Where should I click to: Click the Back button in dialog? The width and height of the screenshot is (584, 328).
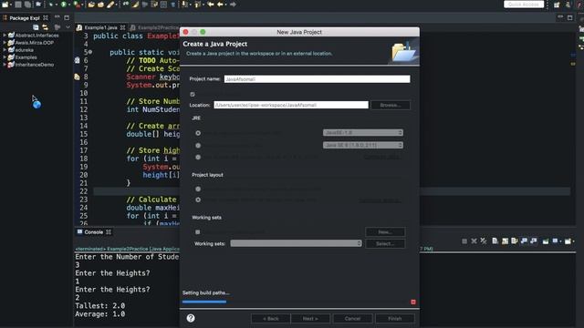pyautogui.click(x=270, y=319)
